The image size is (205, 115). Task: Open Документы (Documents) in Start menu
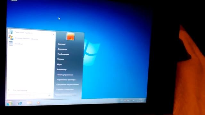click(x=62, y=49)
